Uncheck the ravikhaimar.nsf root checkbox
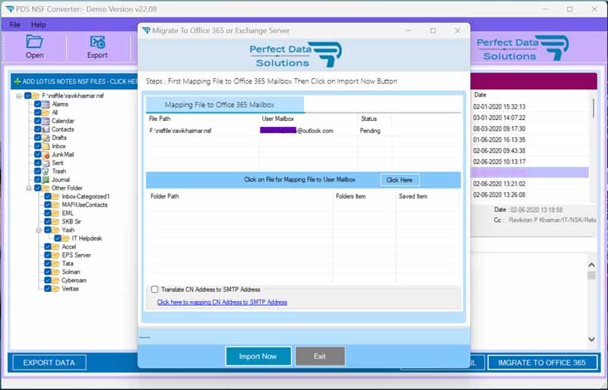The height and width of the screenshot is (390, 608). tap(27, 96)
